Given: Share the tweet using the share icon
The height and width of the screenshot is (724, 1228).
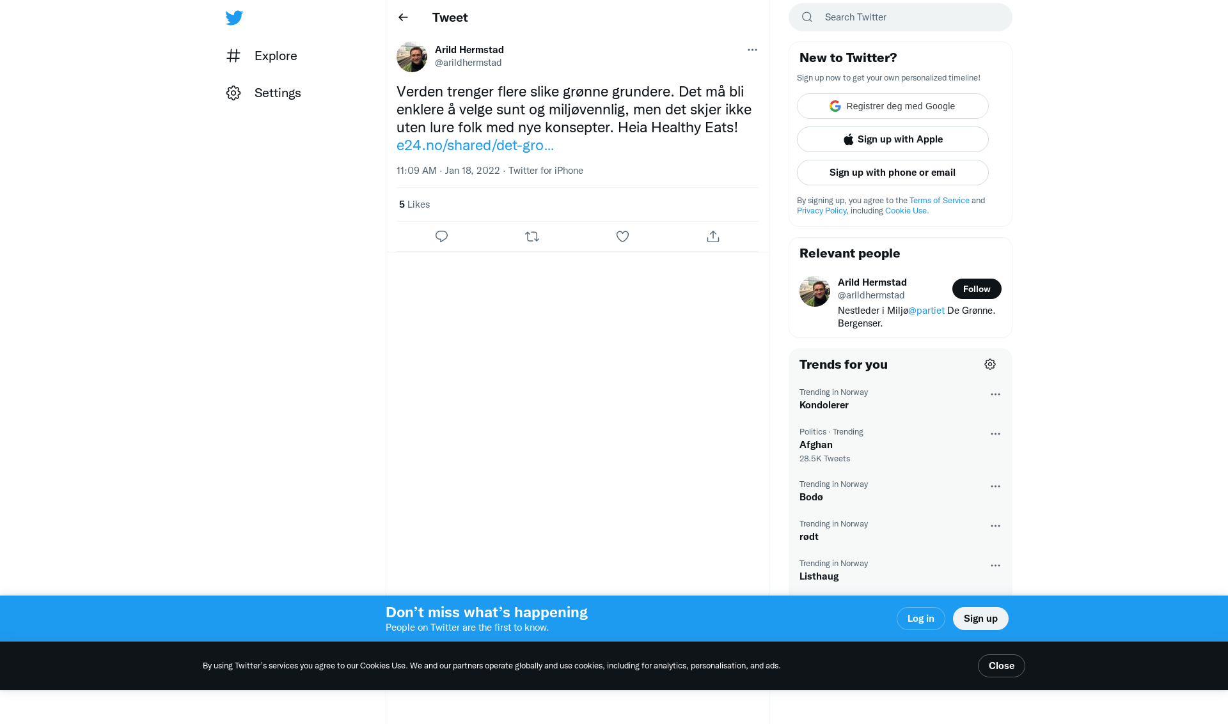Looking at the screenshot, I should point(713,236).
